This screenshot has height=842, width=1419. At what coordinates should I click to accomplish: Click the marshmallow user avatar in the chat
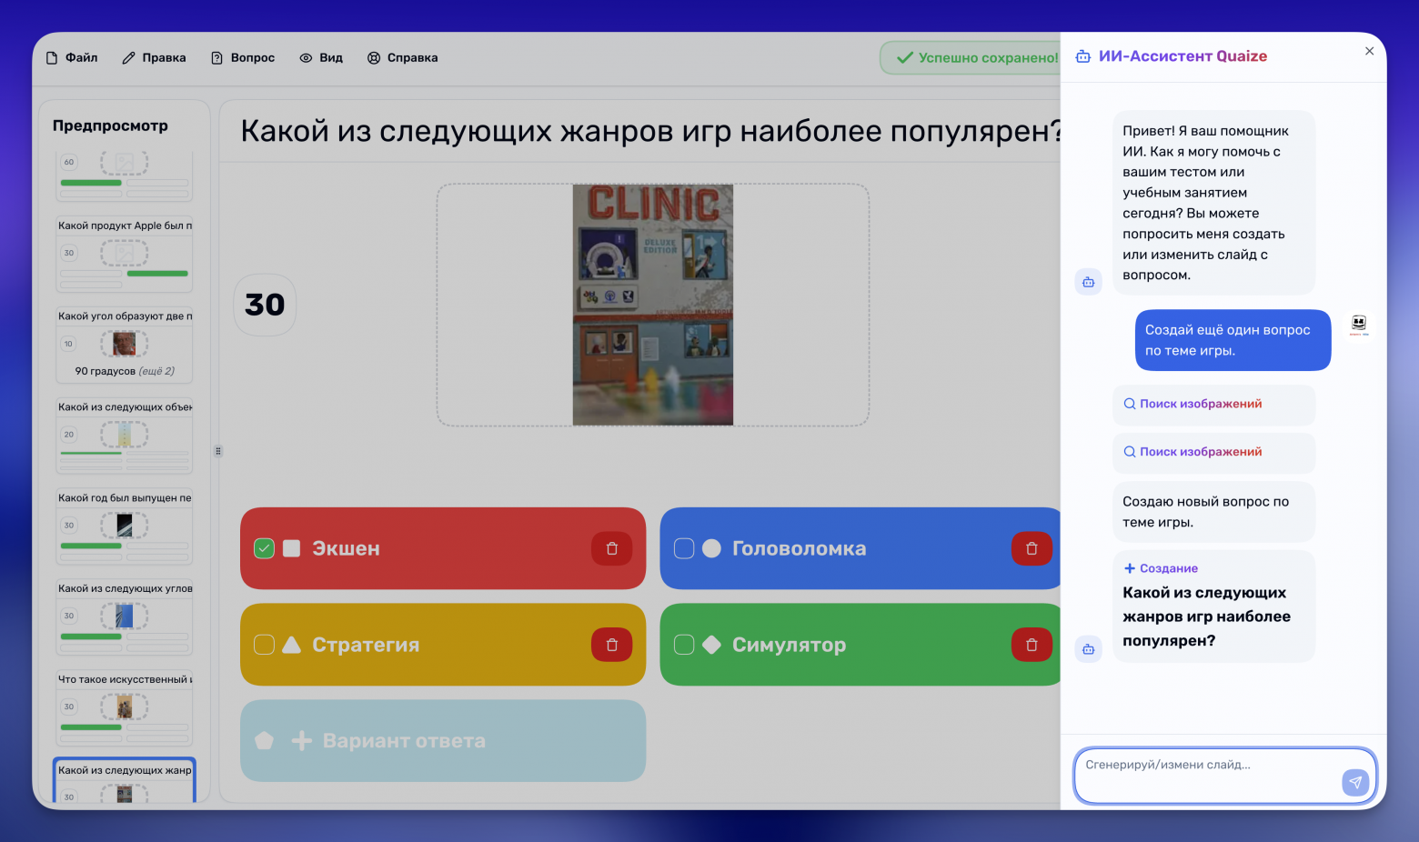coord(1358,325)
